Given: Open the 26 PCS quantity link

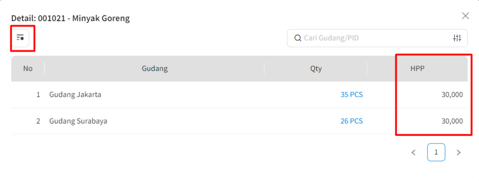Looking at the screenshot, I should point(352,121).
